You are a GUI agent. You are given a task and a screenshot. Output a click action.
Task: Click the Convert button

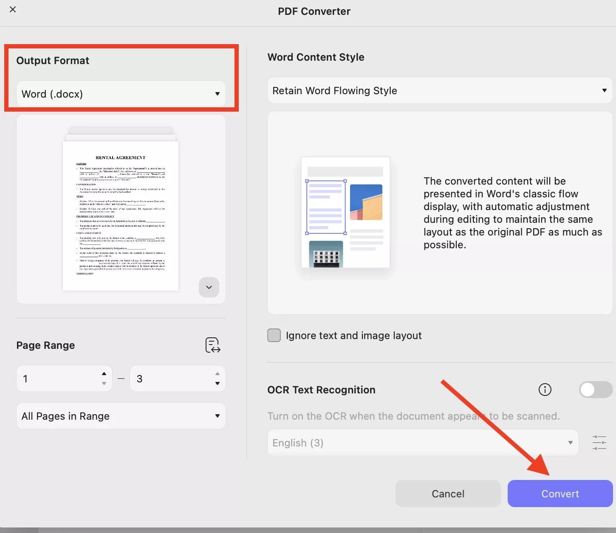click(560, 494)
